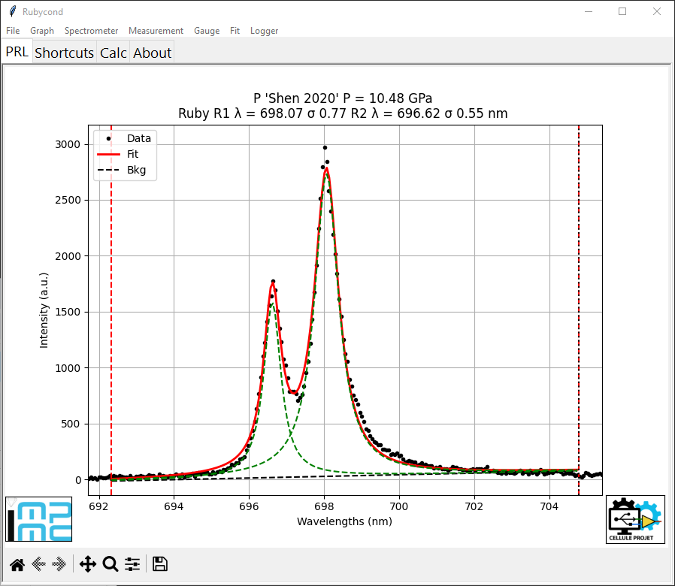675x586 pixels.
Task: Select the Pan axes tool
Action: click(x=88, y=564)
